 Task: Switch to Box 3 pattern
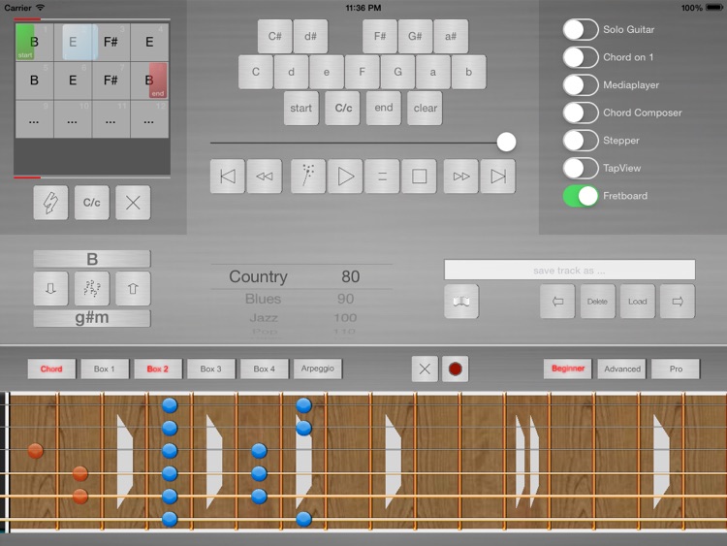coord(211,369)
